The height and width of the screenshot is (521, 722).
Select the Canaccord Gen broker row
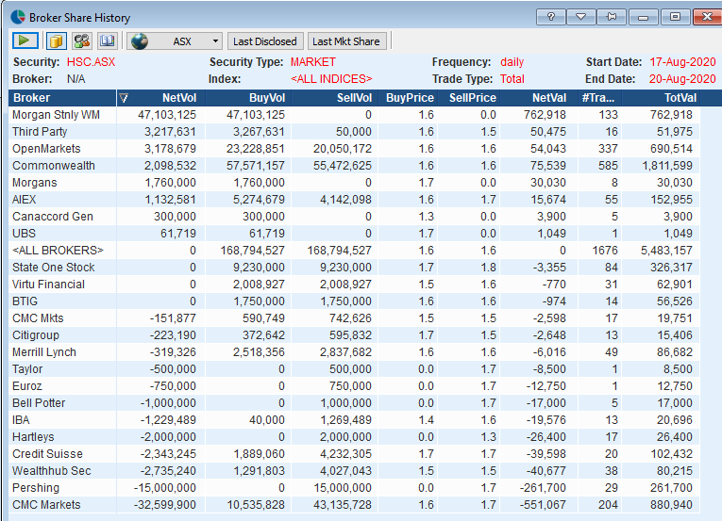pyautogui.click(x=354, y=217)
